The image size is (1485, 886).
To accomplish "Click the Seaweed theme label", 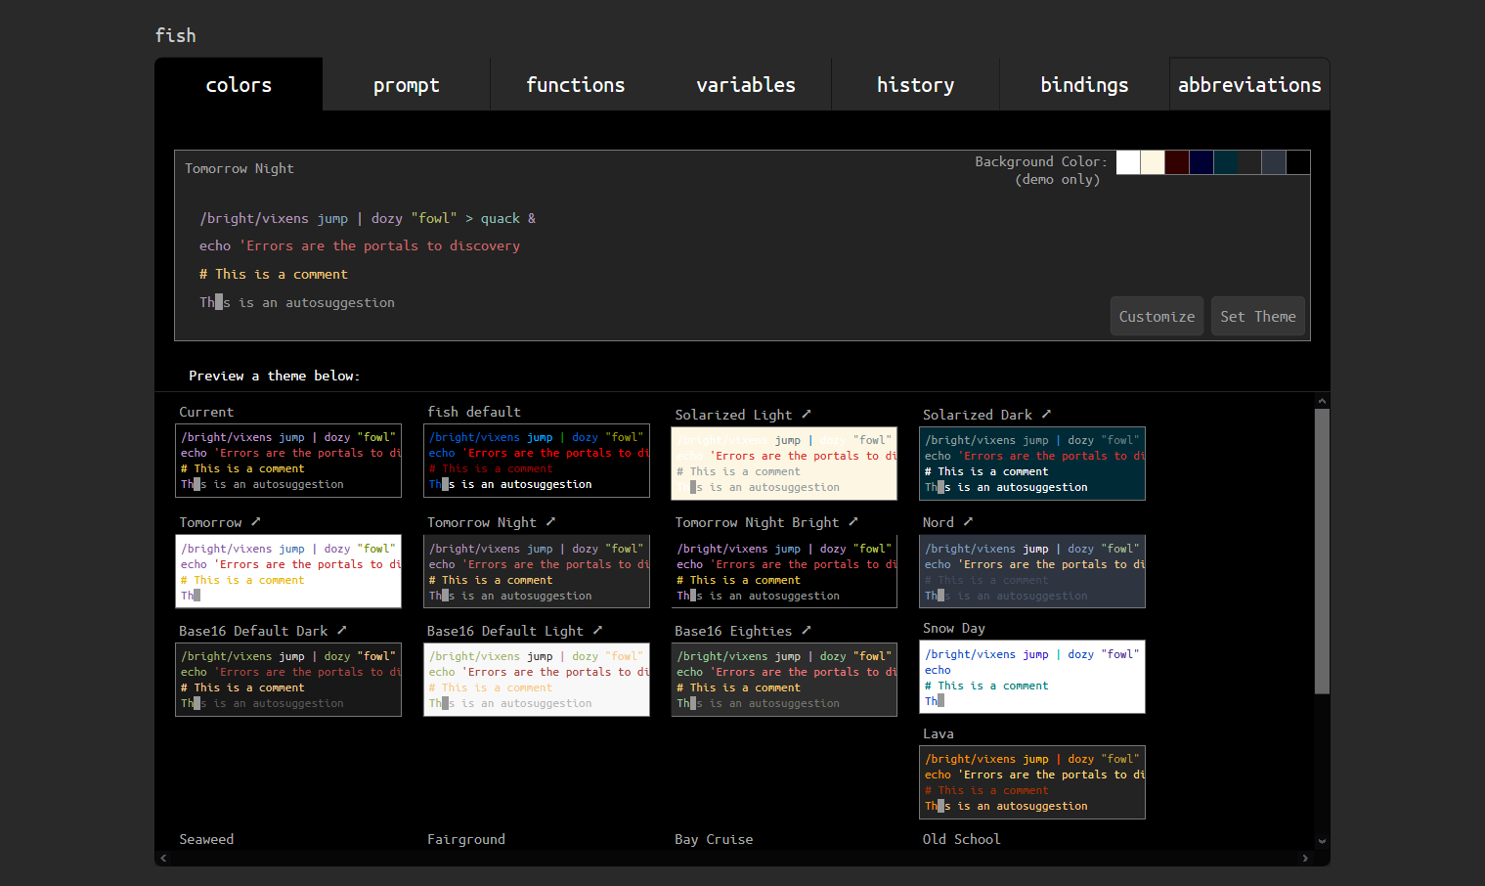I will pos(206,839).
